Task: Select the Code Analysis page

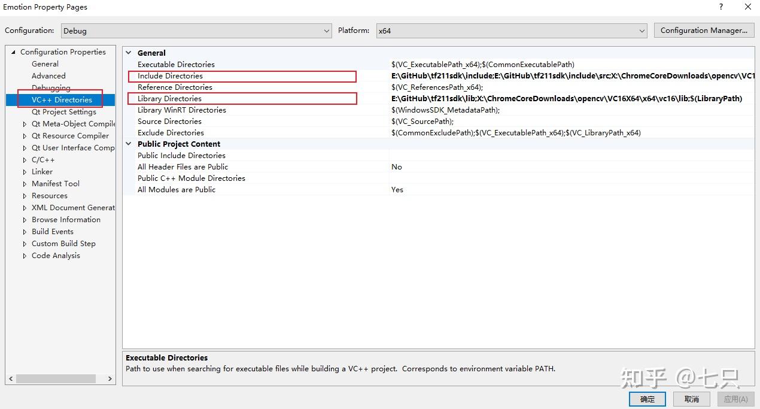Action: pos(56,255)
